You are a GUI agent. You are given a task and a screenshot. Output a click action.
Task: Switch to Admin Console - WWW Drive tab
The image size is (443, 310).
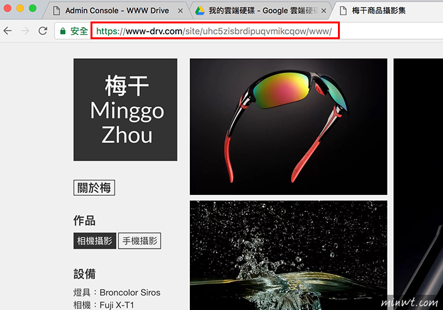click(x=117, y=11)
